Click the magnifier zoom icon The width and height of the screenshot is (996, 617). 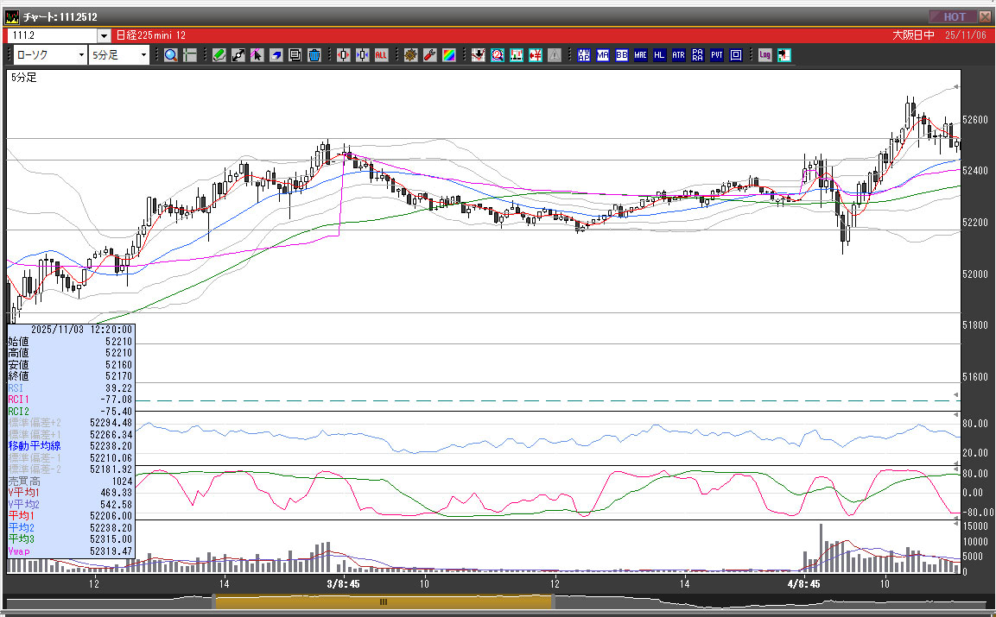pyautogui.click(x=170, y=55)
